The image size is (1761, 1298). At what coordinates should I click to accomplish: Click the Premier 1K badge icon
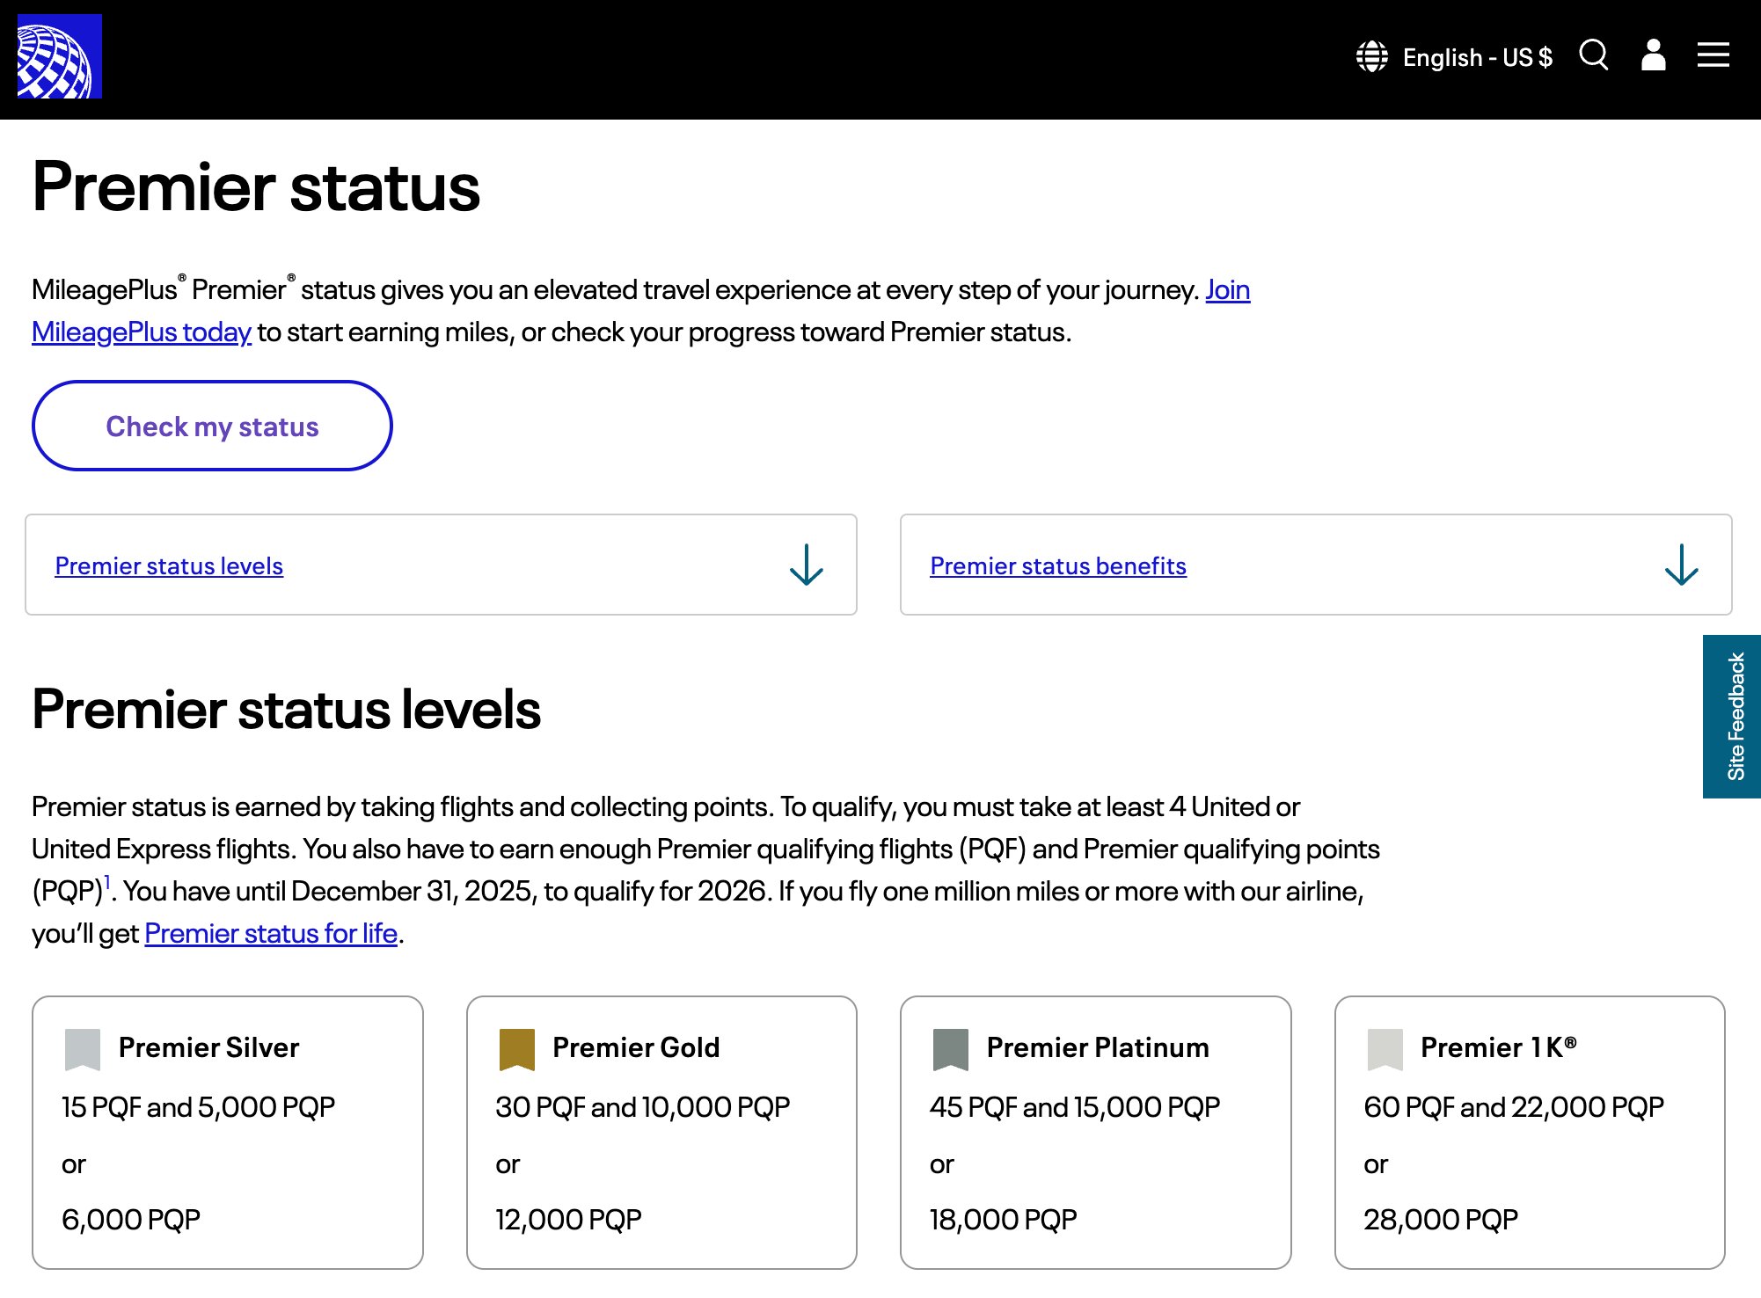pyautogui.click(x=1385, y=1049)
